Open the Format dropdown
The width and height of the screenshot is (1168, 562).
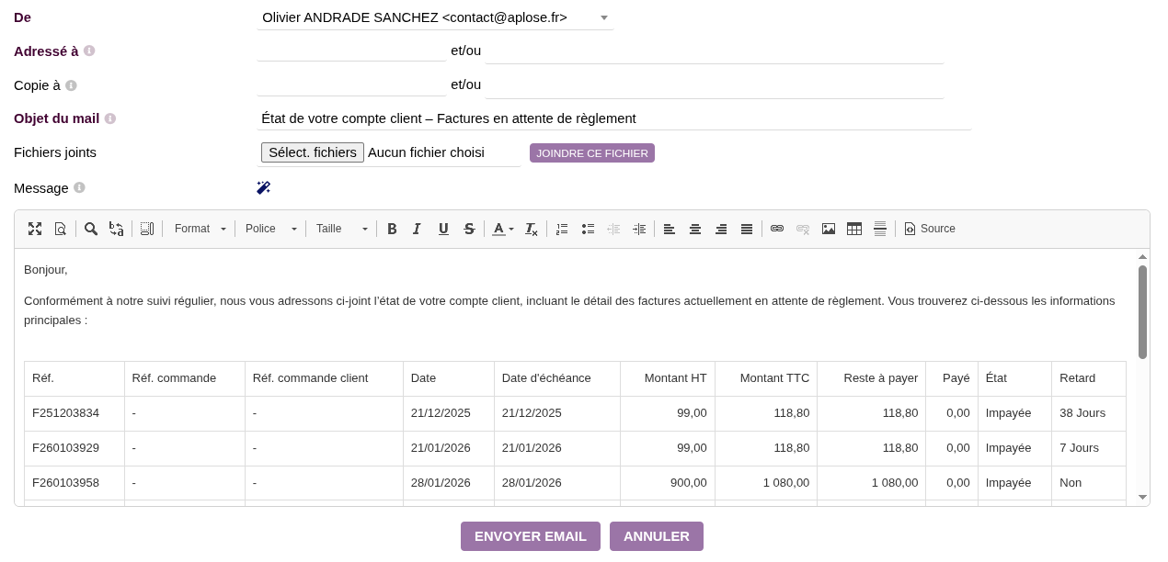point(200,229)
